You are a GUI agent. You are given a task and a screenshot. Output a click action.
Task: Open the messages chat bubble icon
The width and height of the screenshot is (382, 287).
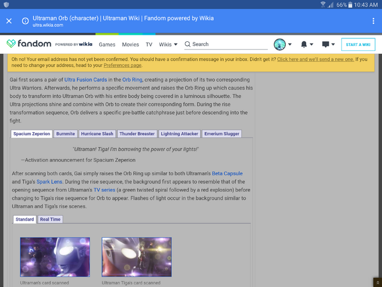pos(325,44)
